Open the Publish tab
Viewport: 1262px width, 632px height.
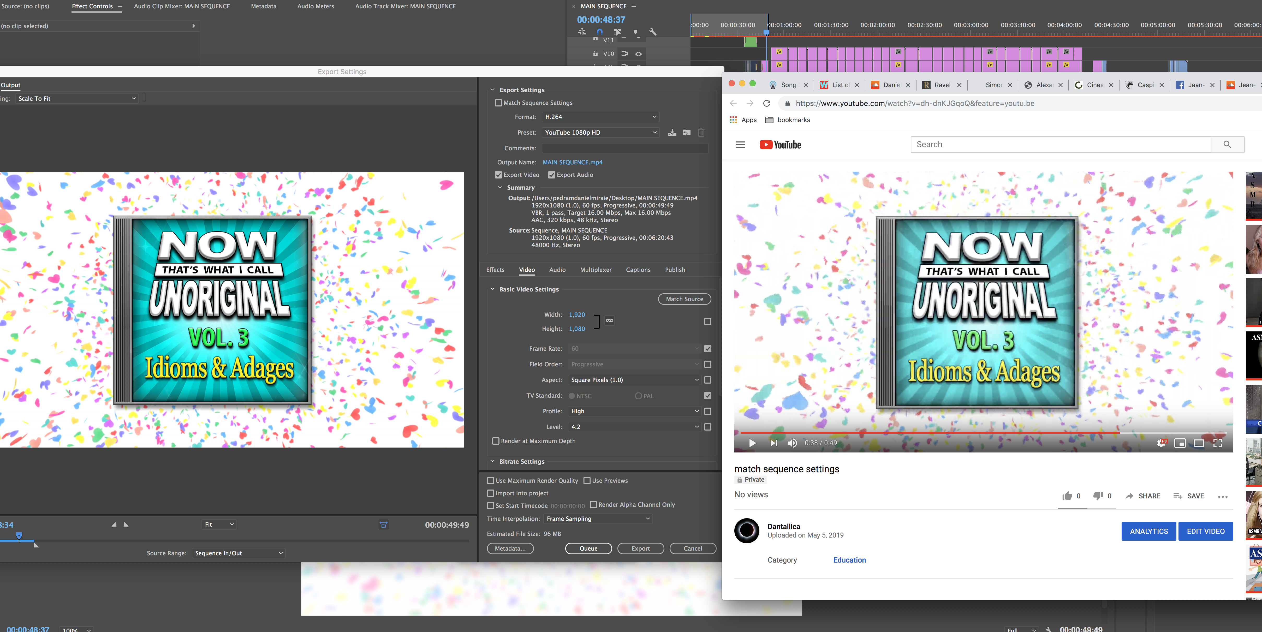[675, 270]
